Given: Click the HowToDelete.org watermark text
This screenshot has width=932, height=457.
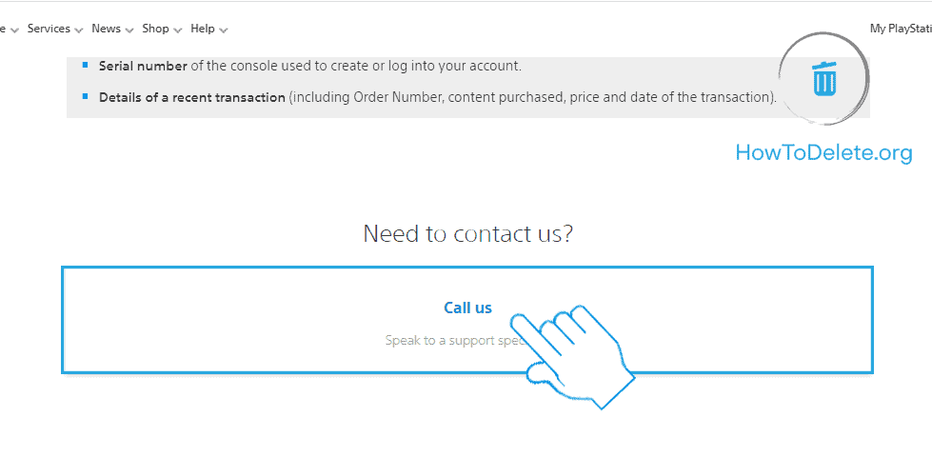Looking at the screenshot, I should tap(823, 153).
